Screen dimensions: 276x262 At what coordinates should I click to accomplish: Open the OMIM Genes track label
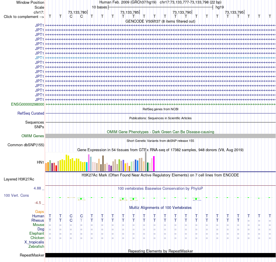tap(33, 136)
